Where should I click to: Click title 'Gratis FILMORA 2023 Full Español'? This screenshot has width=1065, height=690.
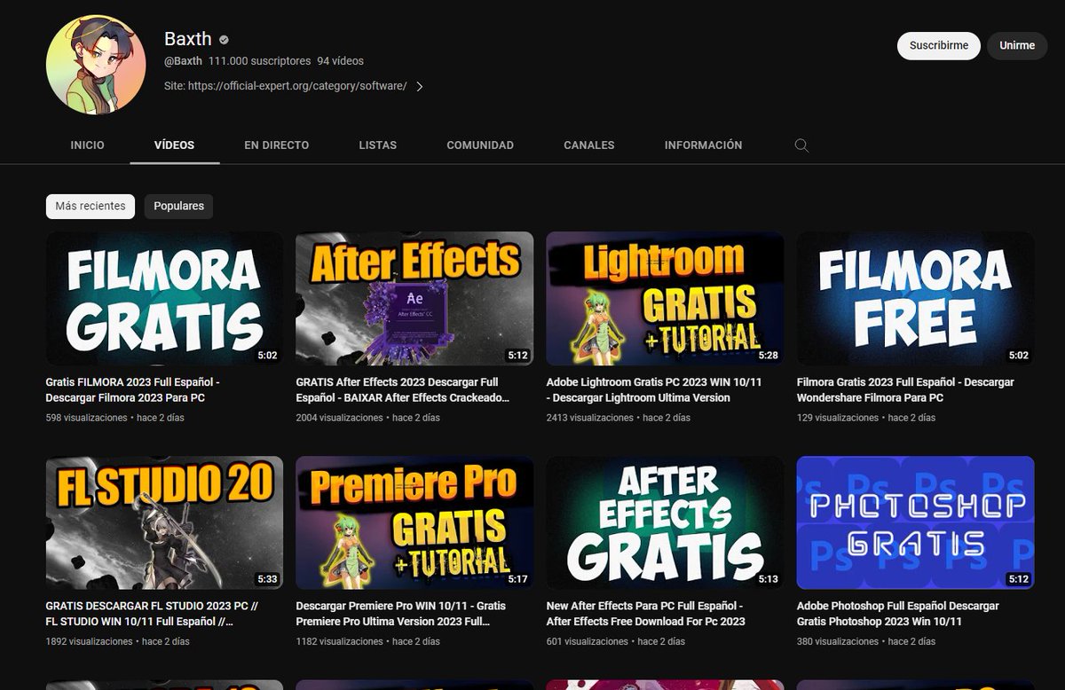tap(132, 390)
